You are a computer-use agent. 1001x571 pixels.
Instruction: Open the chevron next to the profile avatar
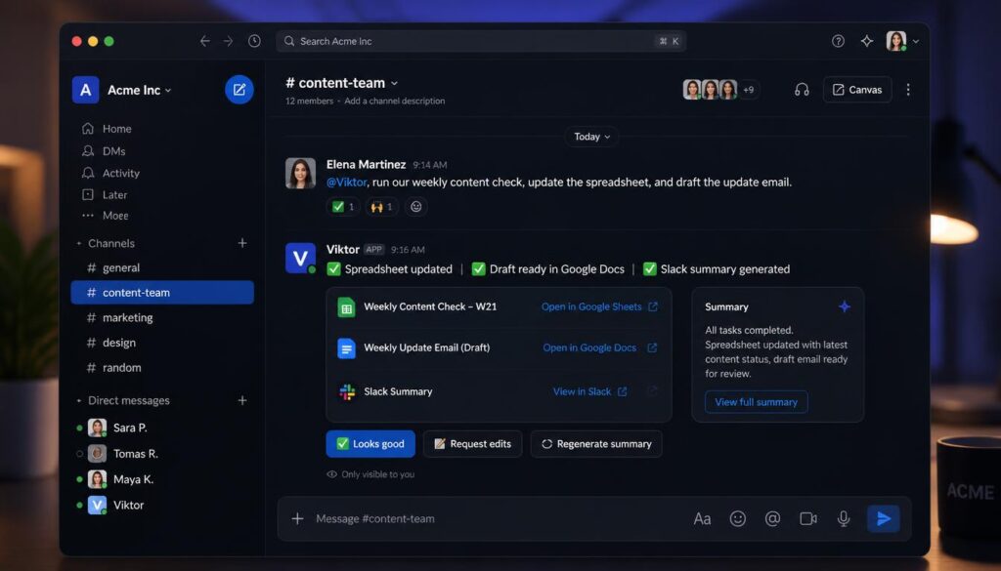[916, 41]
